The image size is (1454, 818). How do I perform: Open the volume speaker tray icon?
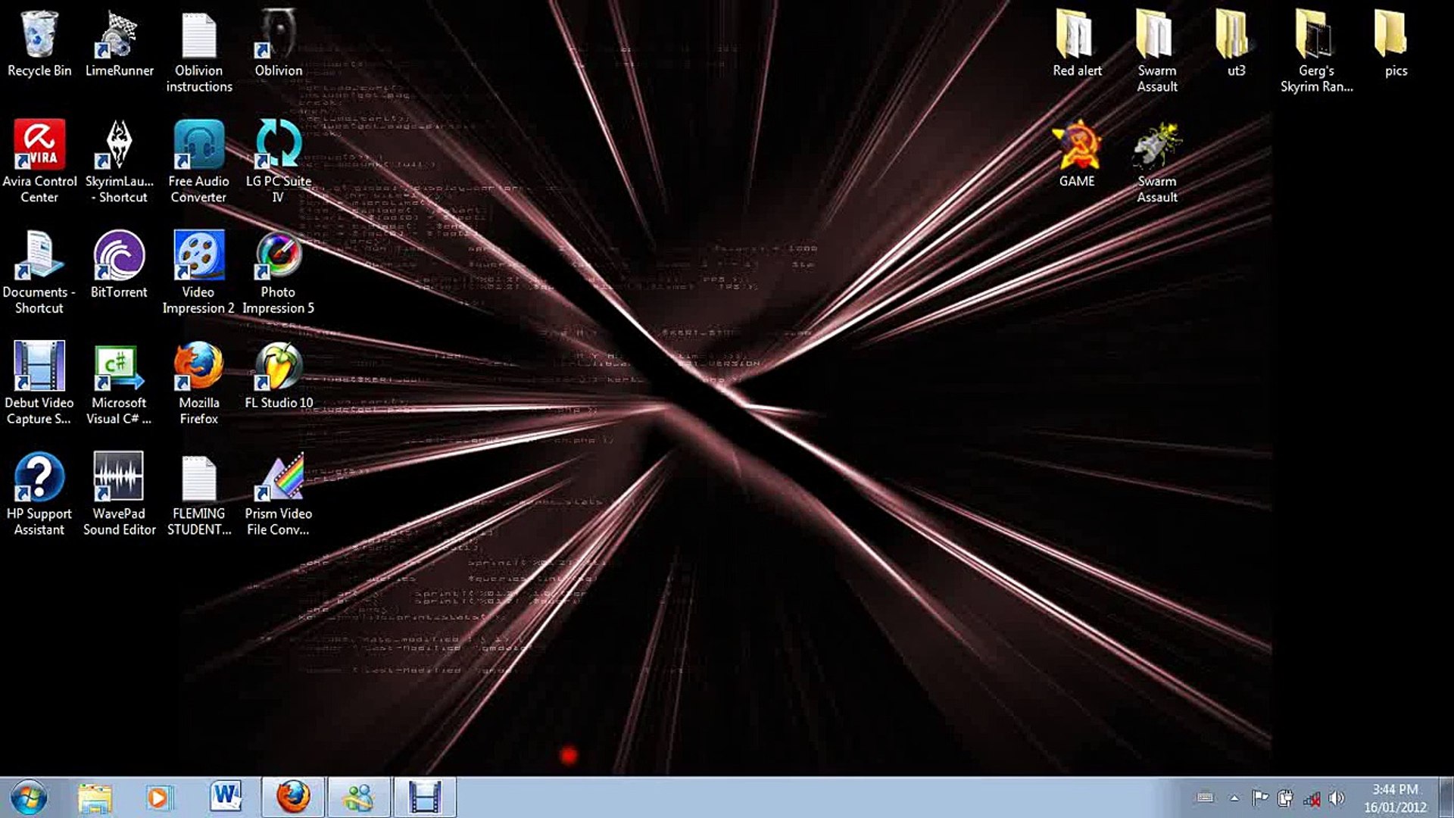pos(1337,798)
